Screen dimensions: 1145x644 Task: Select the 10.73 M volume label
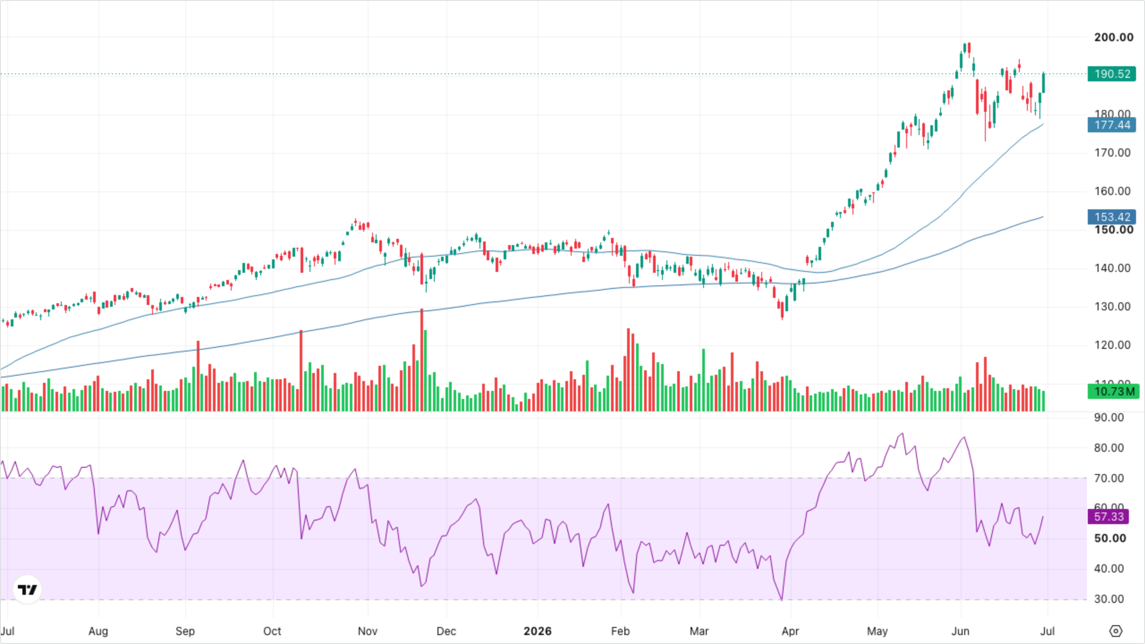[1114, 392]
